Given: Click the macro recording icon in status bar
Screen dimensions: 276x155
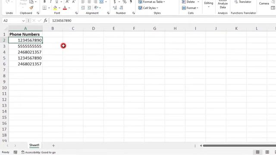Looking at the screenshot, I should [x=16, y=152].
